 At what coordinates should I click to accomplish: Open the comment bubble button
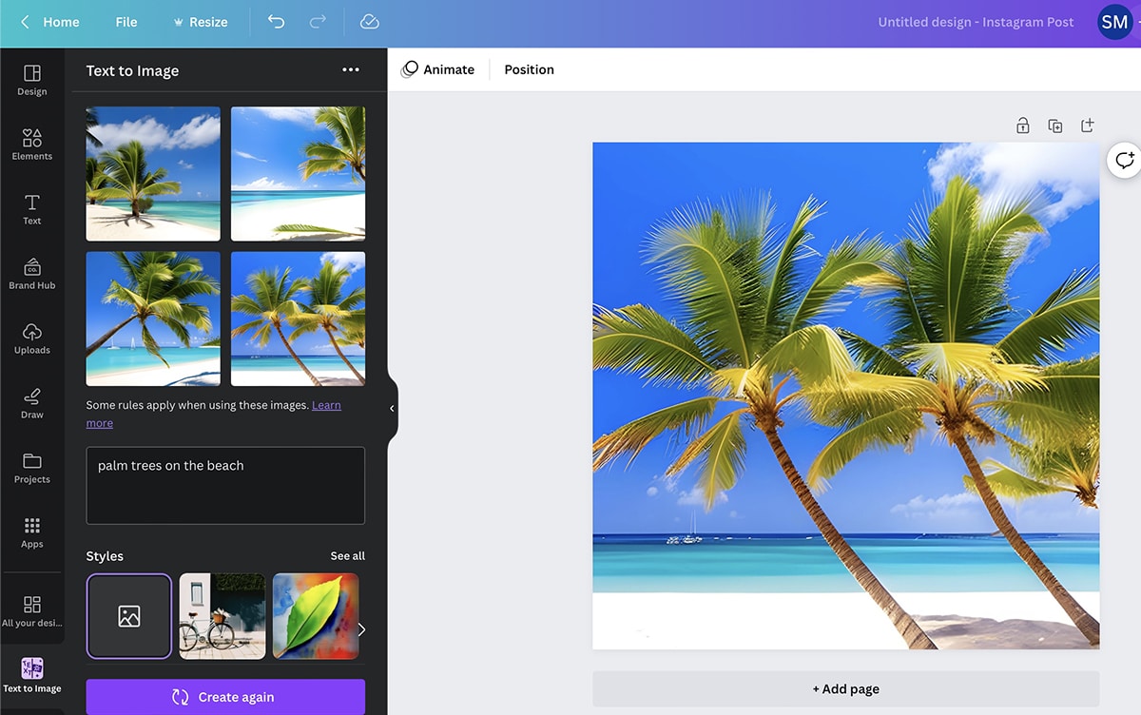(x=1124, y=160)
